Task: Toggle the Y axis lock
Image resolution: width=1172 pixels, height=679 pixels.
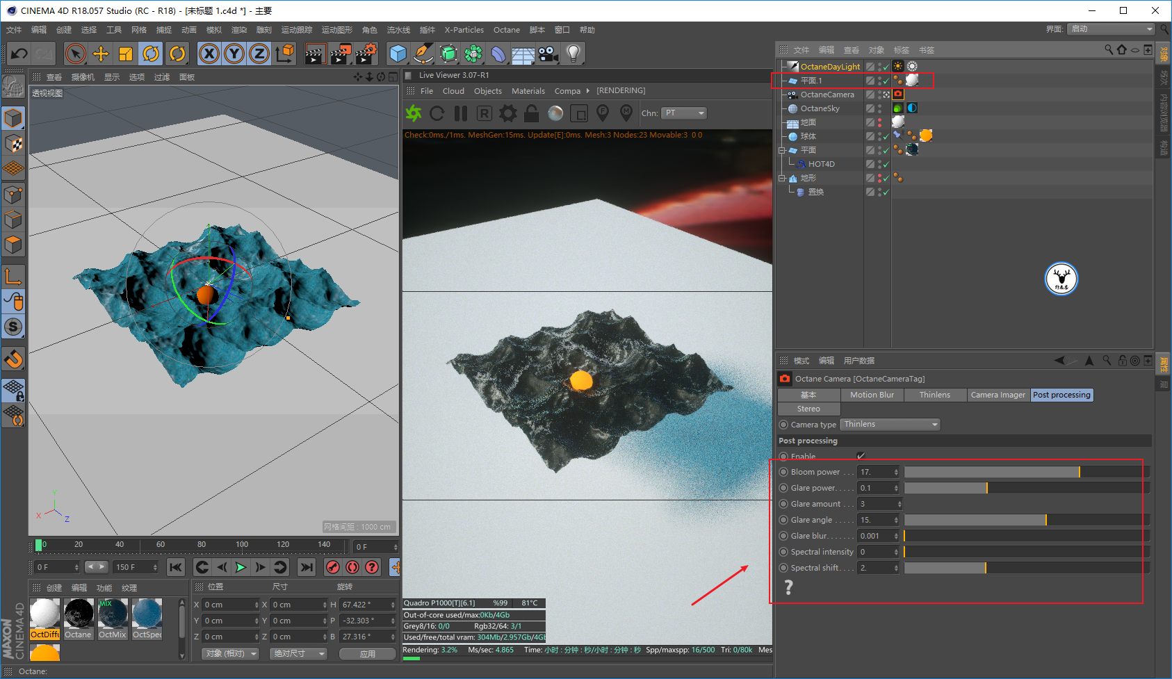Action: click(x=234, y=54)
